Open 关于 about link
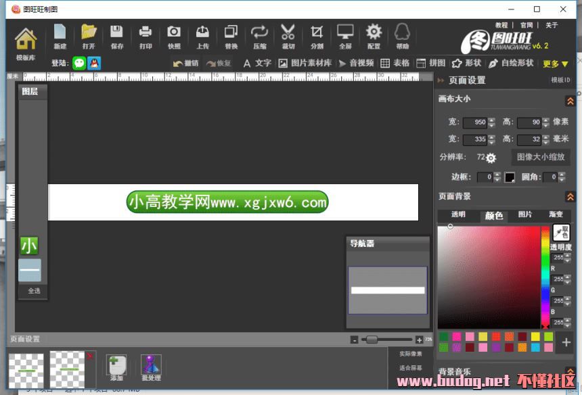This screenshot has width=582, height=395. click(x=552, y=25)
